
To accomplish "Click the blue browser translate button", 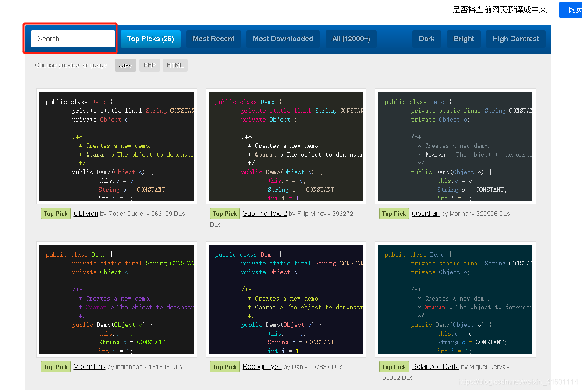I will tap(571, 10).
